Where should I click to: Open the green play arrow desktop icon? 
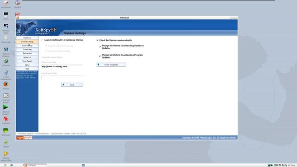pos(6,107)
